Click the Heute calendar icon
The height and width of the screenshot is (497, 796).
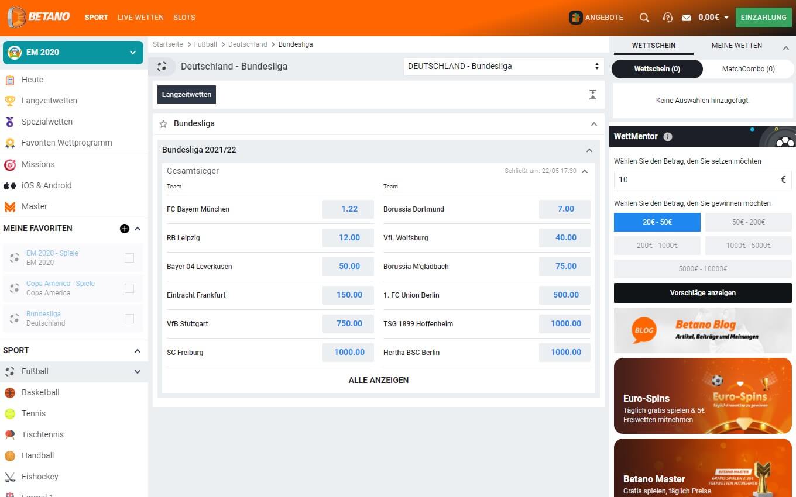(10, 80)
